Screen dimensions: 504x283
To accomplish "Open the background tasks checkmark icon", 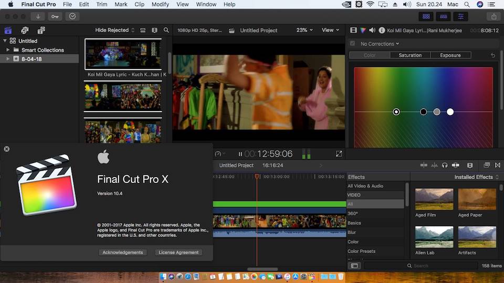I will click(x=72, y=16).
